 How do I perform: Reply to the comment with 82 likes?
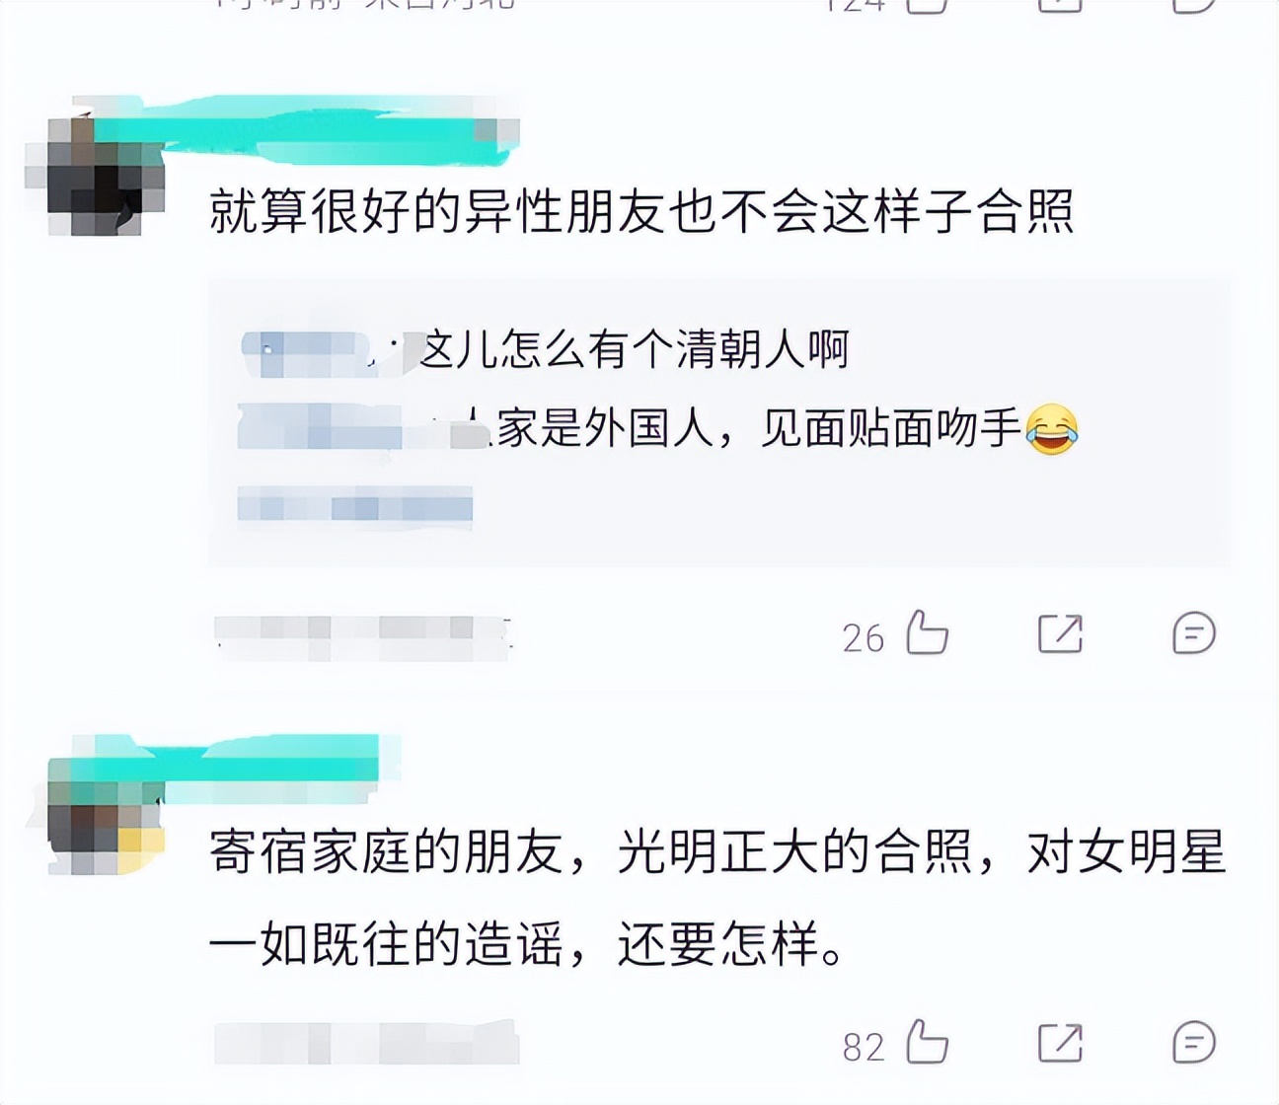coord(1193,1043)
